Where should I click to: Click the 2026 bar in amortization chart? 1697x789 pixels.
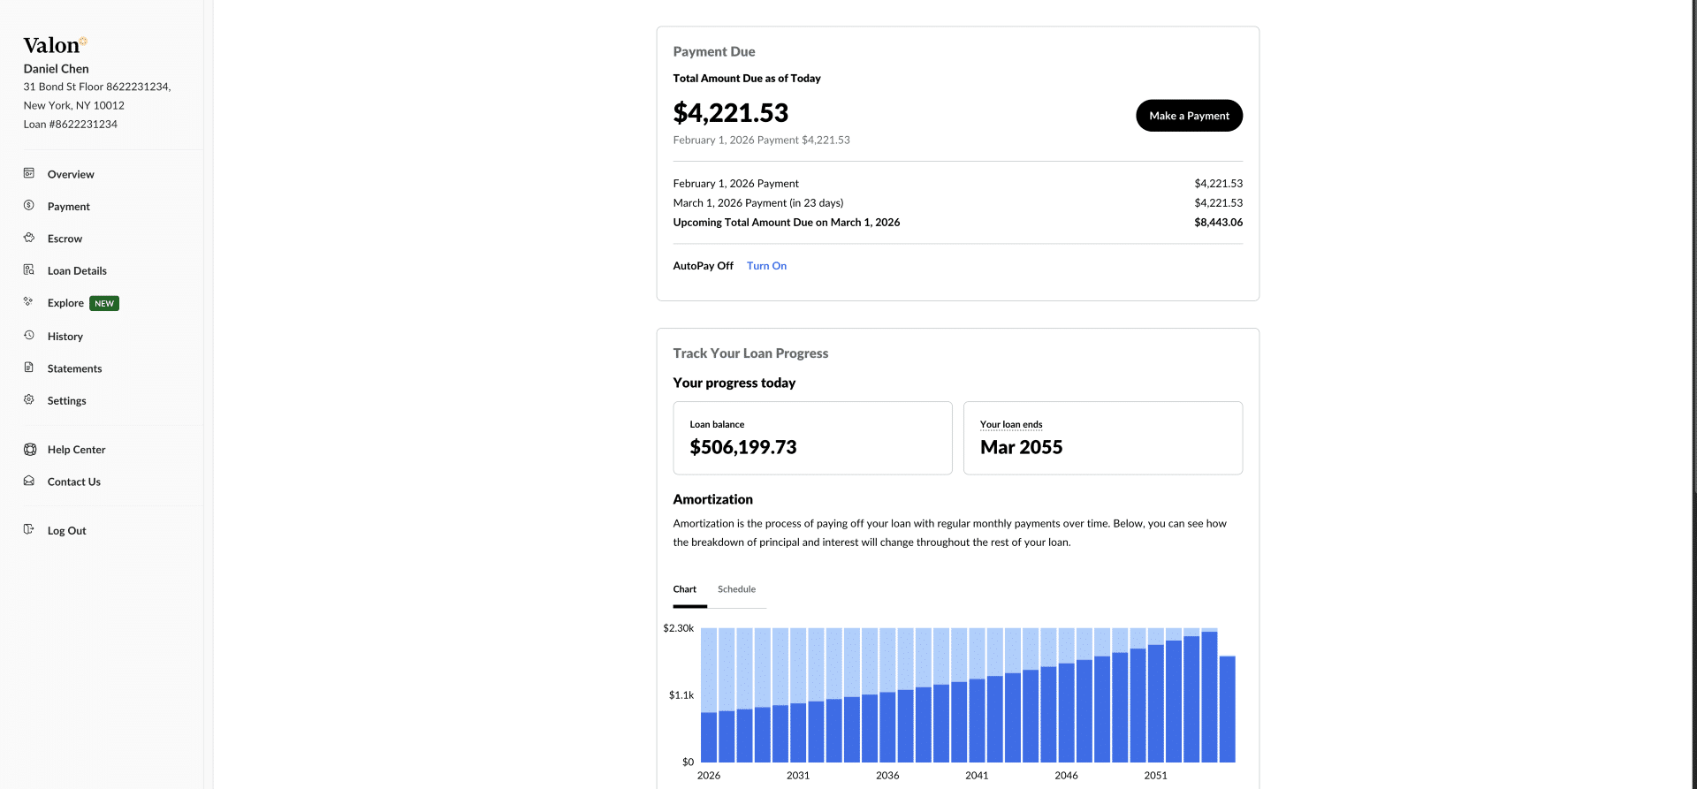coord(709,695)
